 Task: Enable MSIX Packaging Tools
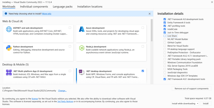point(165,69)
